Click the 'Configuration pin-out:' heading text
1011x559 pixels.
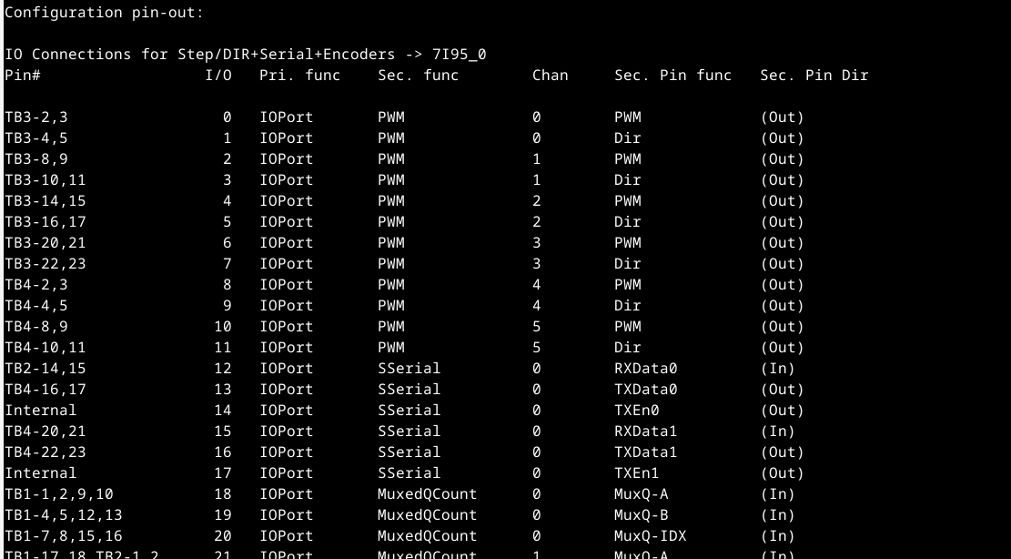pyautogui.click(x=104, y=13)
